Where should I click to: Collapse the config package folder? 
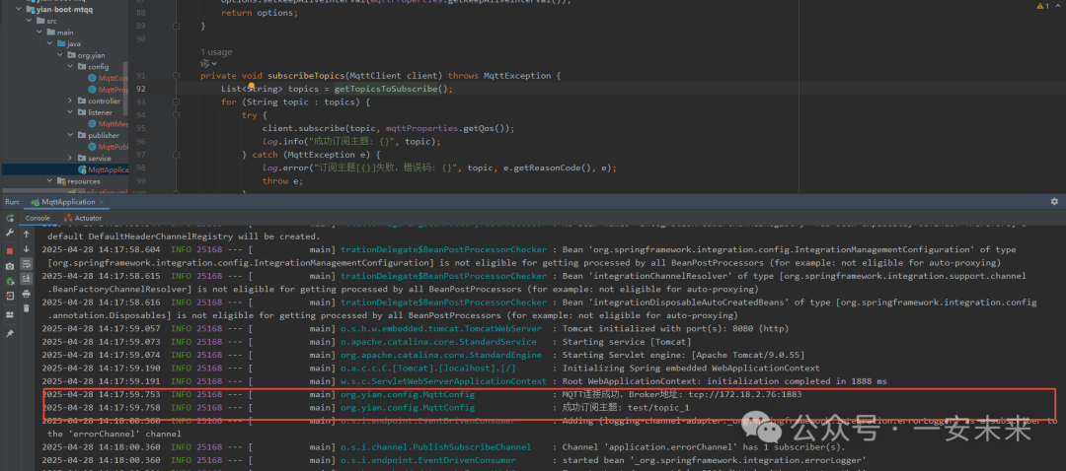(68, 67)
